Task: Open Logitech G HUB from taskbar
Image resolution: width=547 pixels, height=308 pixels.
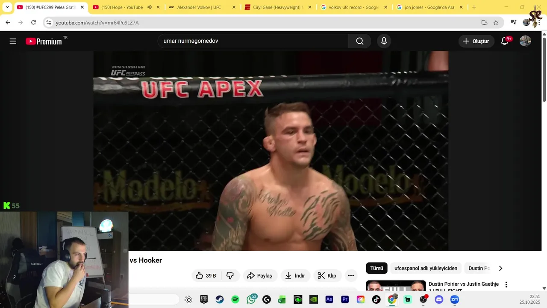Action: pos(267,299)
